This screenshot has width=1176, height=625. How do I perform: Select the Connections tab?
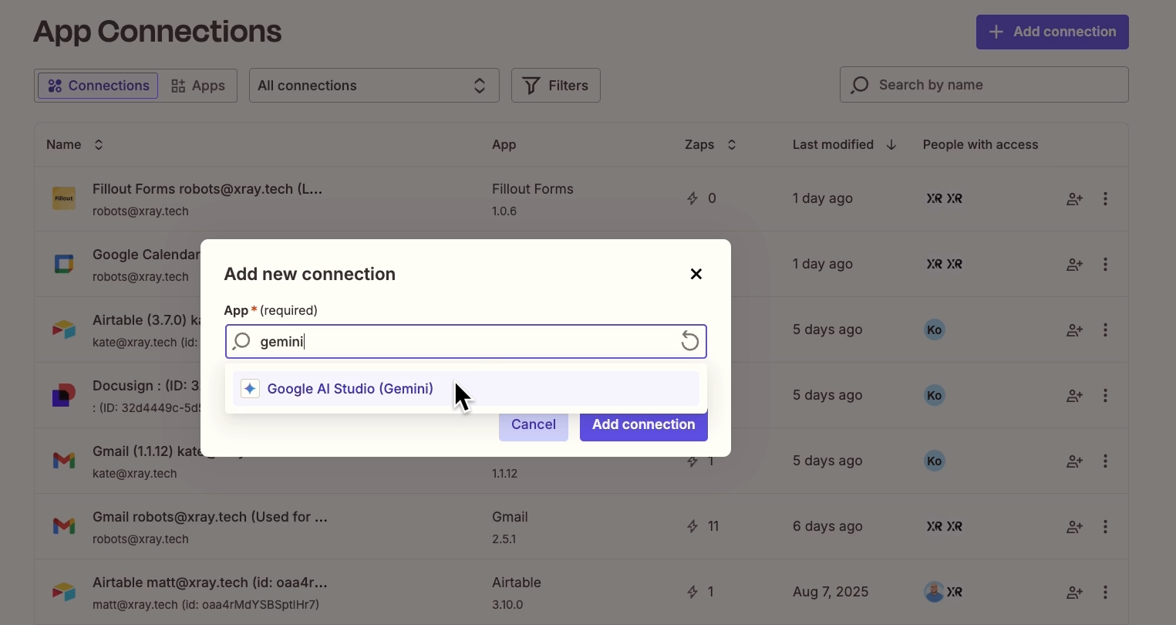pos(97,85)
